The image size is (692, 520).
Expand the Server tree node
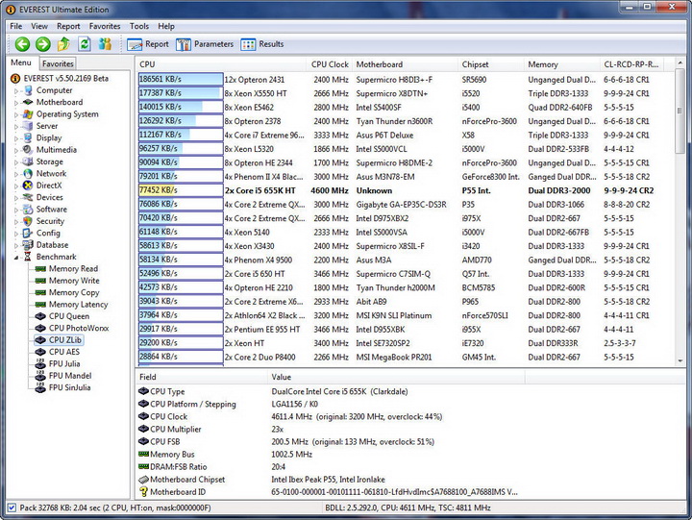[16, 127]
